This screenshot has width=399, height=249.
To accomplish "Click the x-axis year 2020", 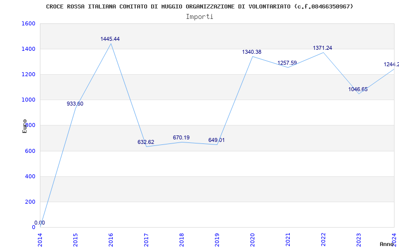I will (x=252, y=240).
